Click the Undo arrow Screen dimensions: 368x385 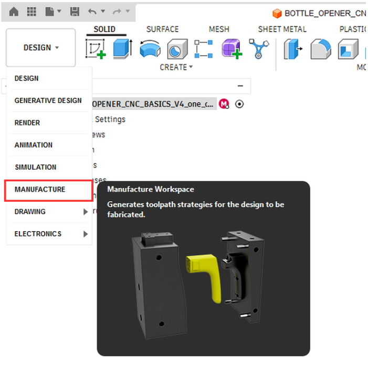click(92, 12)
